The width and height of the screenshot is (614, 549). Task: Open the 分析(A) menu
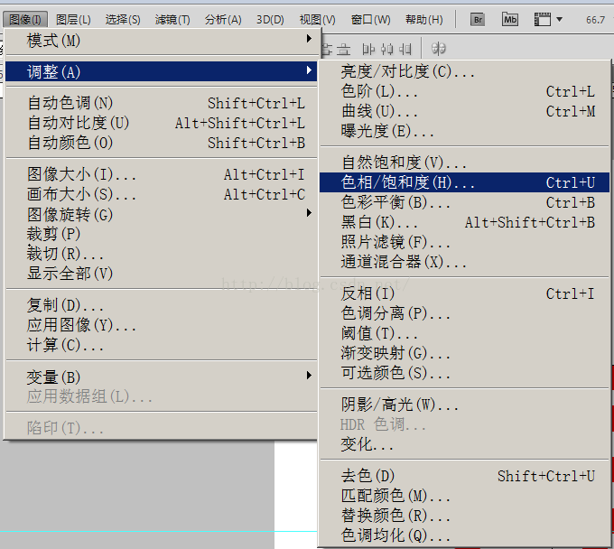(223, 19)
